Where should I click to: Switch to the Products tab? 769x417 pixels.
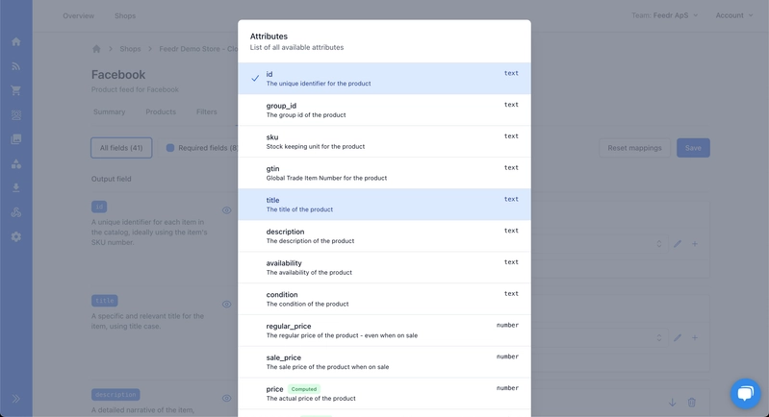point(161,112)
